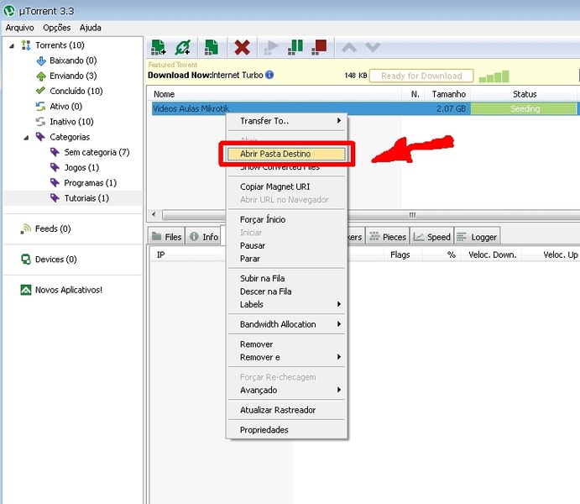Click the Baixando download arrow icon

41,60
